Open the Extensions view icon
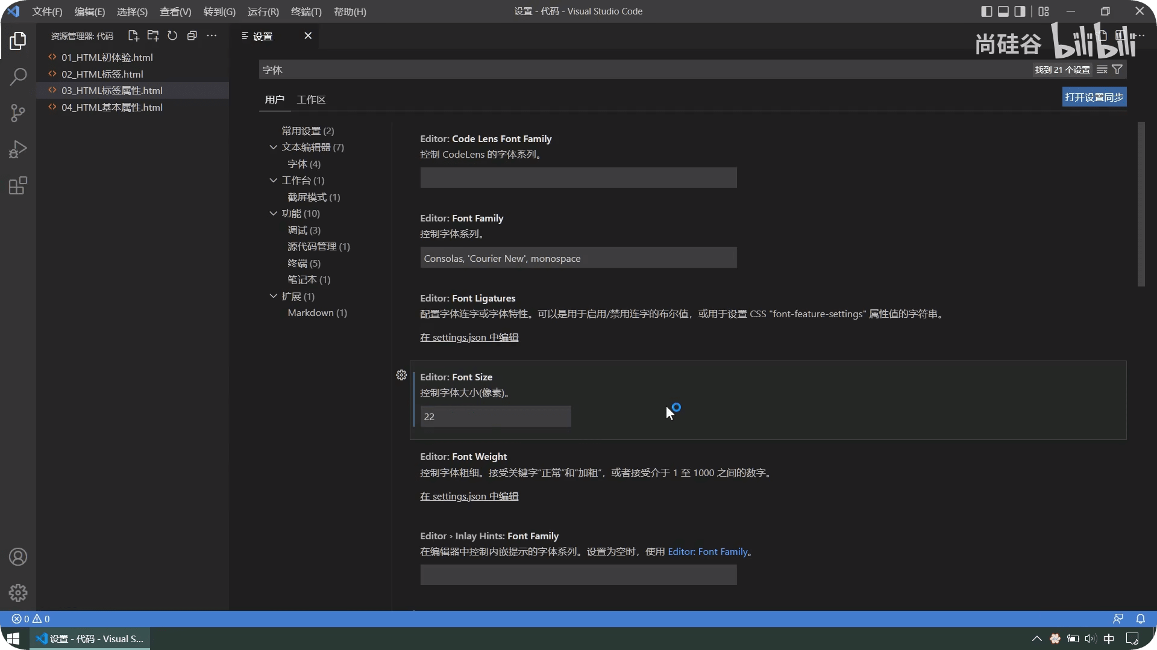This screenshot has width=1157, height=650. (18, 185)
